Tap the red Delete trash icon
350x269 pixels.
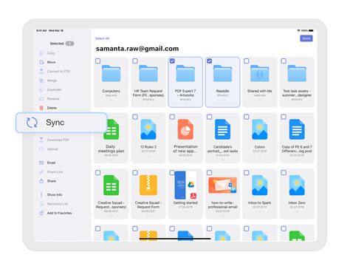click(41, 108)
